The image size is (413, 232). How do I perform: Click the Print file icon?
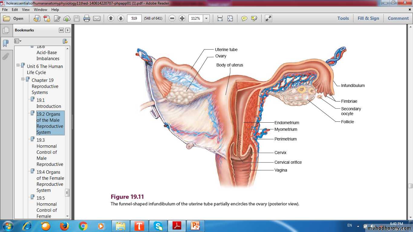pos(87,18)
